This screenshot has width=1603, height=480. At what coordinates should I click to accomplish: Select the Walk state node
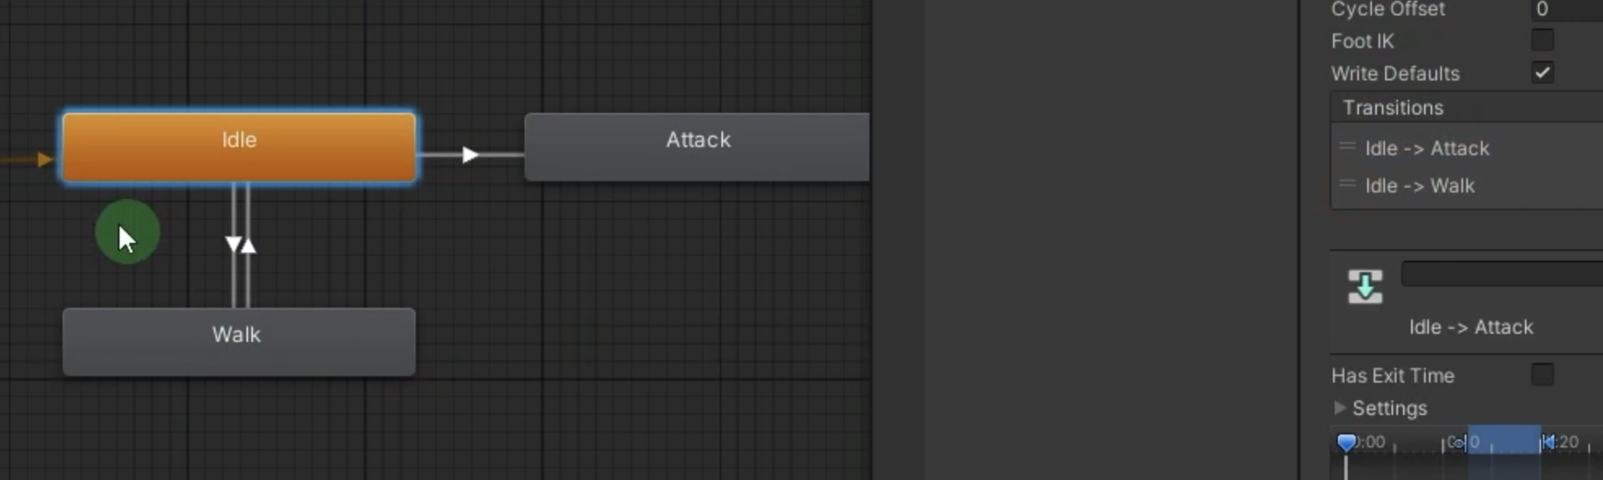pyautogui.click(x=239, y=342)
